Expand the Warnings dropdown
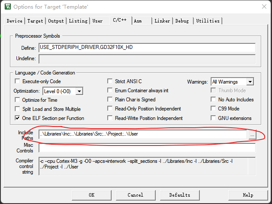The height and width of the screenshot is (204, 272). point(250,82)
